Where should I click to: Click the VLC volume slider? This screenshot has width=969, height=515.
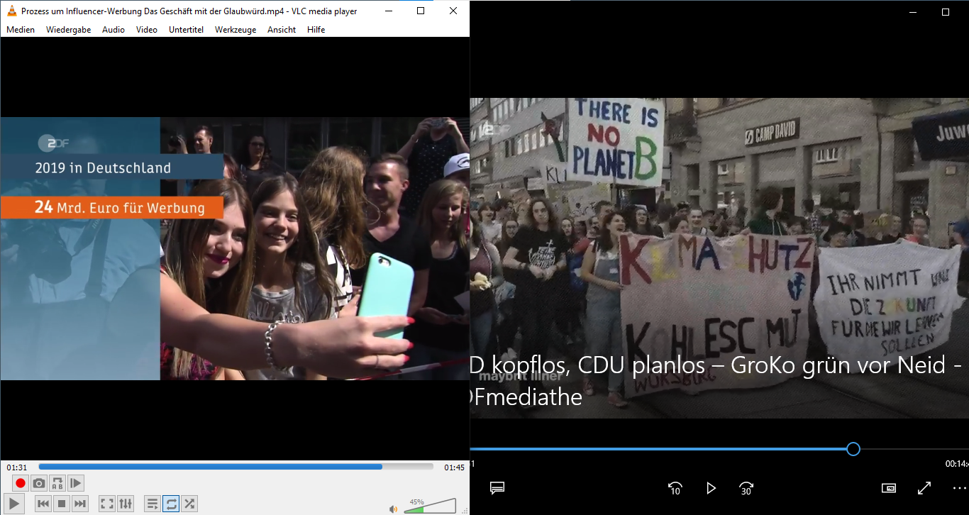(431, 506)
